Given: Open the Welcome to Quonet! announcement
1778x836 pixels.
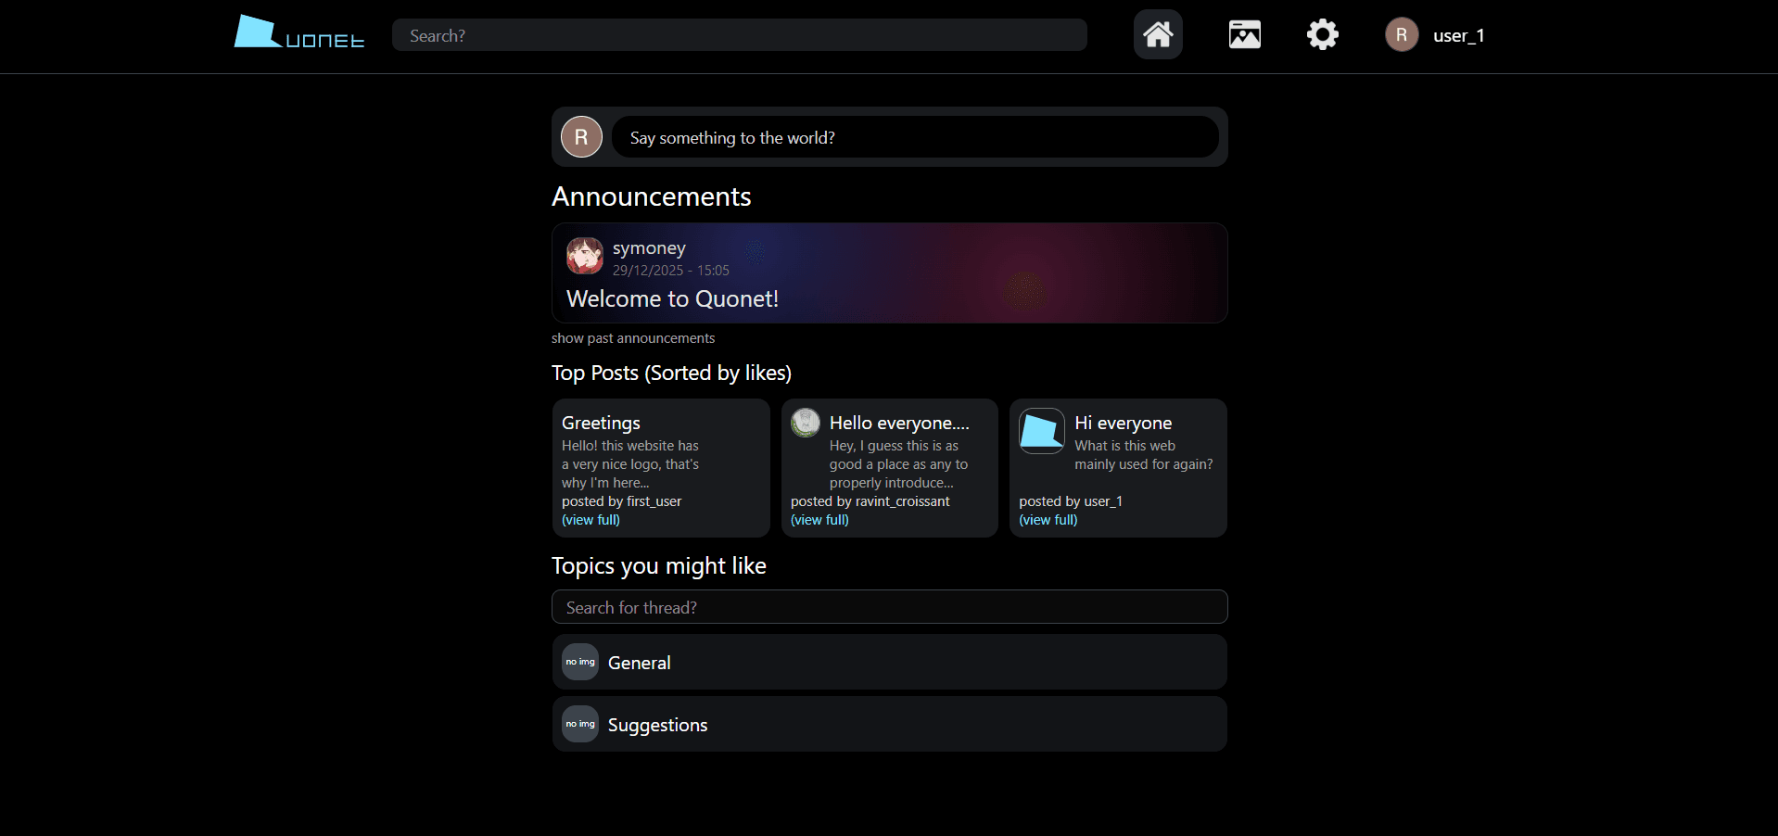Looking at the screenshot, I should tap(672, 299).
